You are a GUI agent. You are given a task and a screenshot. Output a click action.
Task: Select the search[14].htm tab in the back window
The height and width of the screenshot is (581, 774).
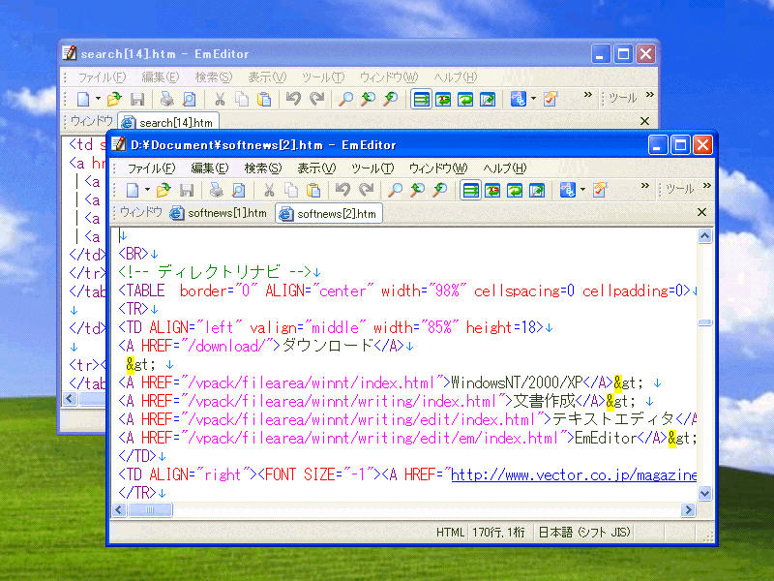[168, 123]
